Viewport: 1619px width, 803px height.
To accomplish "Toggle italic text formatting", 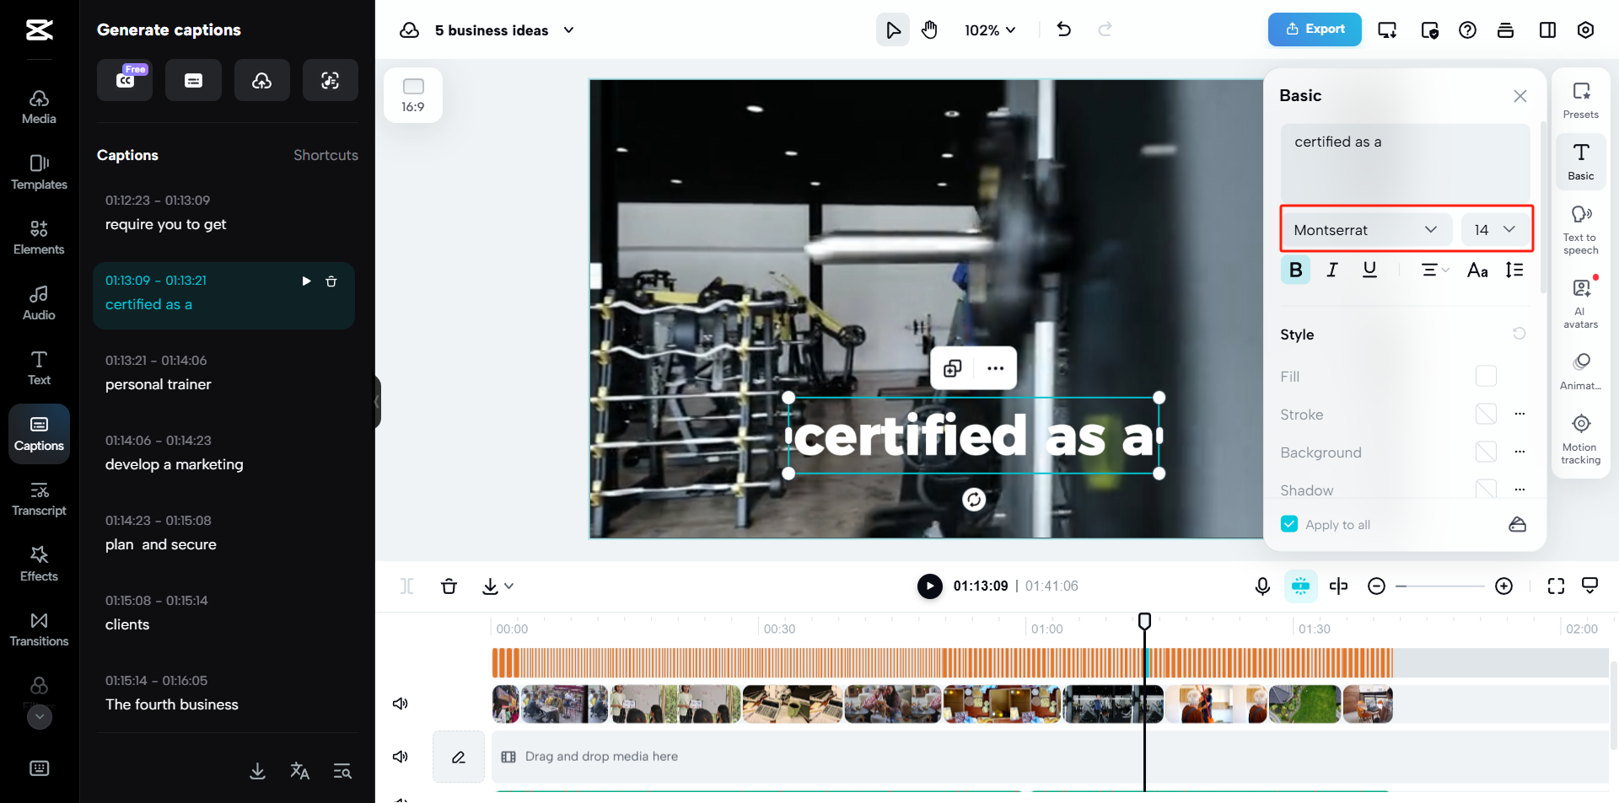I will [1332, 270].
